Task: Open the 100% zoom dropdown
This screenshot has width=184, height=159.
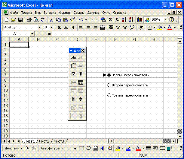Action: pos(165,20)
